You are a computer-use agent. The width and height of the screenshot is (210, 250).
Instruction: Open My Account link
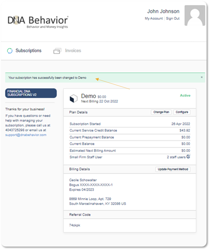point(154,19)
